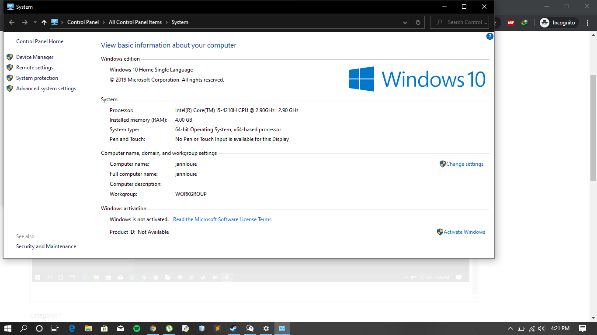Click the volume speaker tray icon
This screenshot has width=597, height=335.
click(542, 328)
